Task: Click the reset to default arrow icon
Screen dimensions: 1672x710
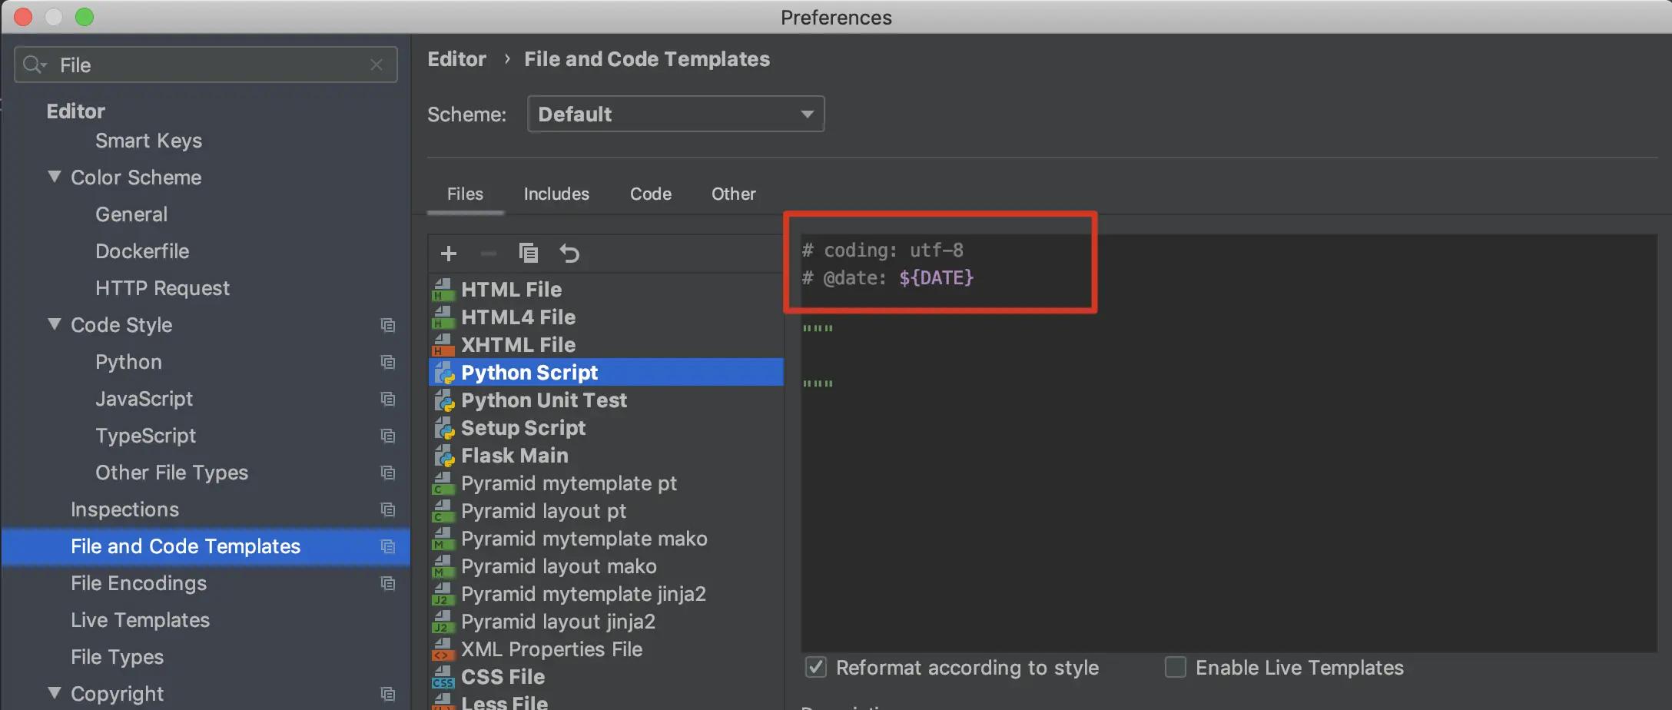Action: tap(569, 254)
